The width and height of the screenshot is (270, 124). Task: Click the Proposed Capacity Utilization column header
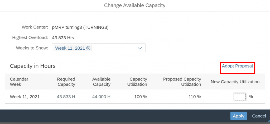(182, 82)
